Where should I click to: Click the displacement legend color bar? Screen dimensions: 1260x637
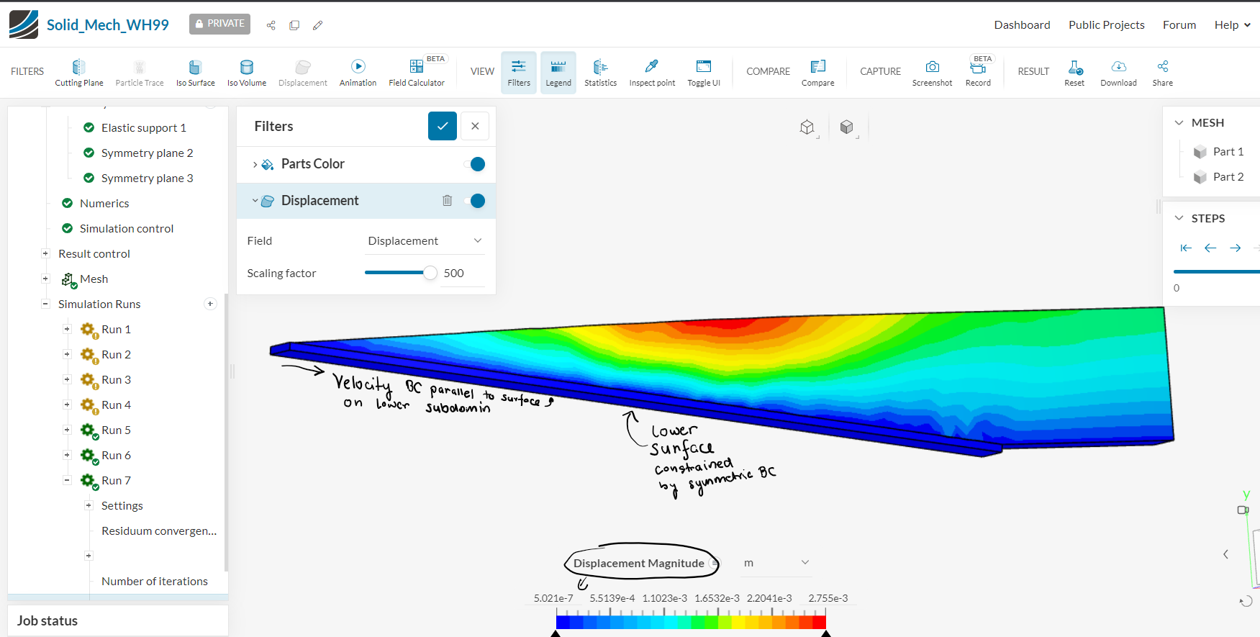click(x=691, y=622)
